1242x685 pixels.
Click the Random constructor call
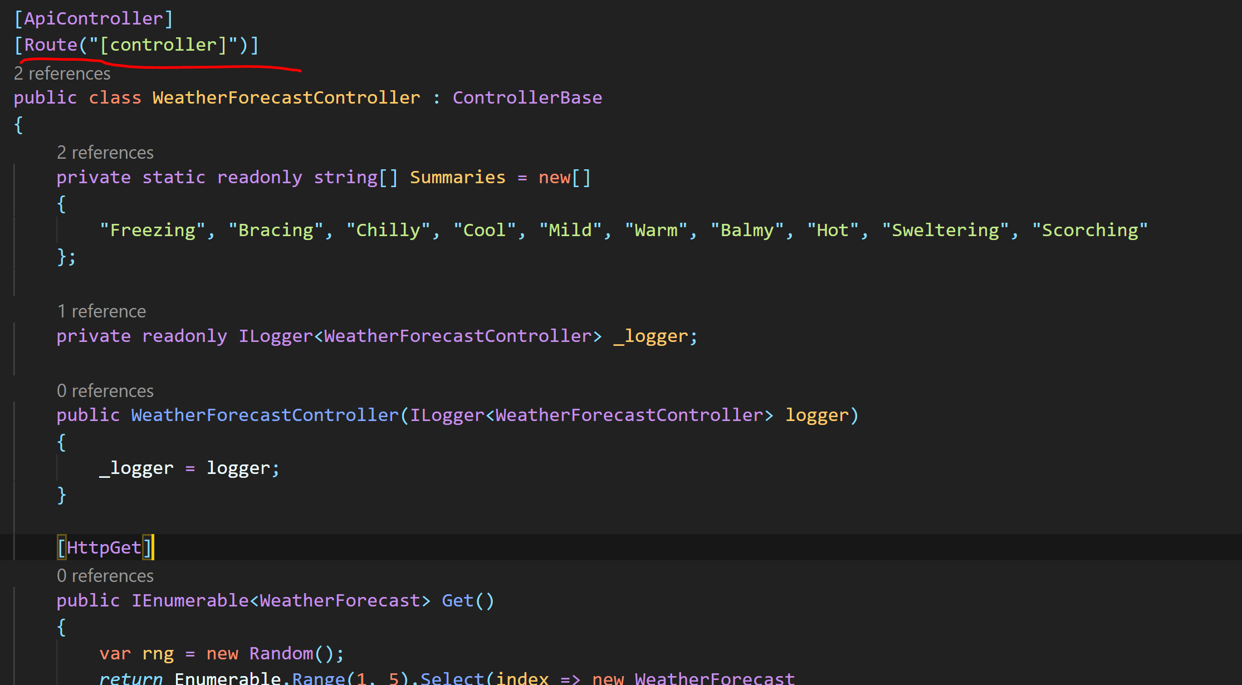[281, 653]
